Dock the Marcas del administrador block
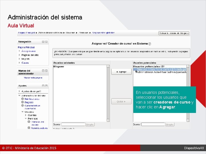Viewport: 206px width, 154px height. pyautogui.click(x=46, y=71)
